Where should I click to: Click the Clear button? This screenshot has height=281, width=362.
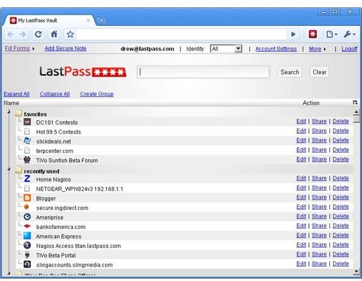point(319,72)
